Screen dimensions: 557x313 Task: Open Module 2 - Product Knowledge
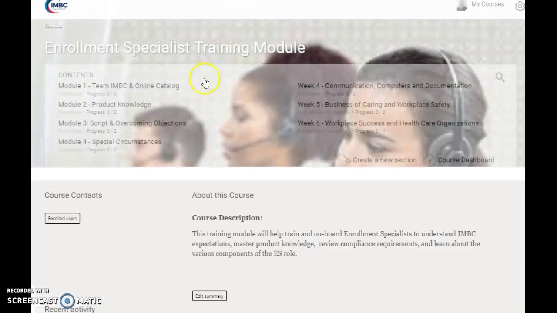tap(104, 105)
